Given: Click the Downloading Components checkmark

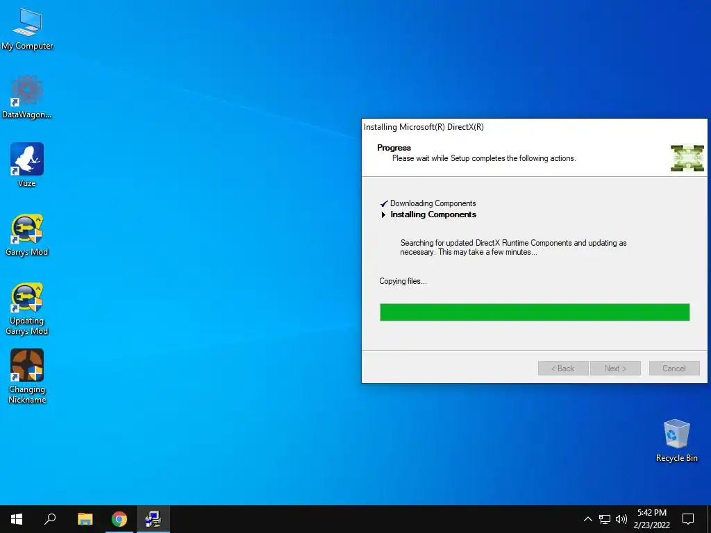Looking at the screenshot, I should click(384, 203).
